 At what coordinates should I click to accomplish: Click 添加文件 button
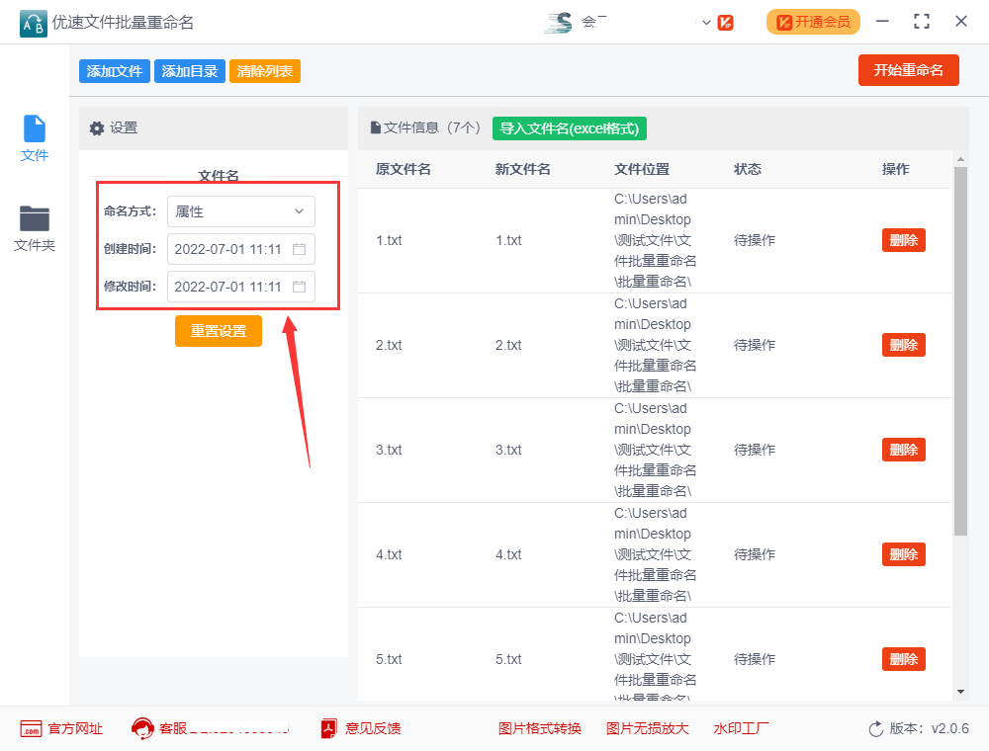pos(115,71)
